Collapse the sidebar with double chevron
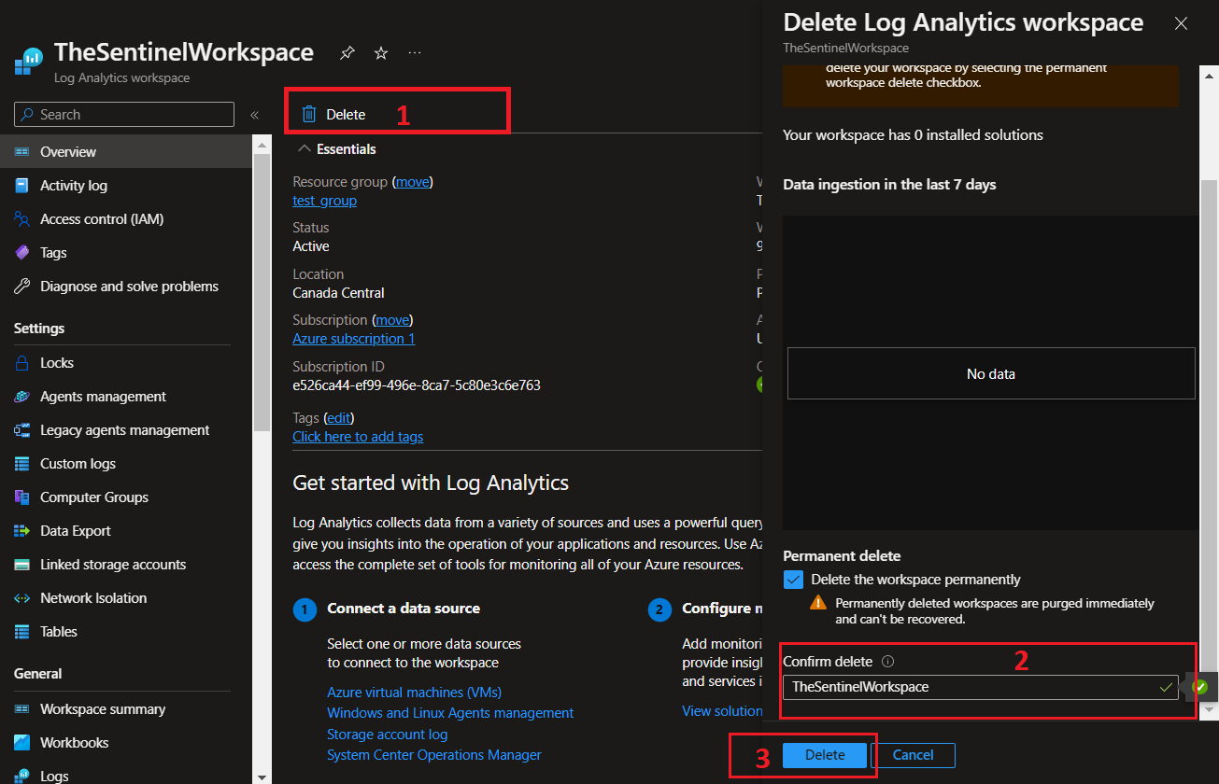This screenshot has height=784, width=1219. pyautogui.click(x=254, y=115)
